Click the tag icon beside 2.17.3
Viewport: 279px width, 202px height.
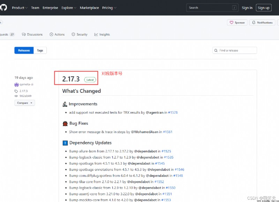(16, 91)
